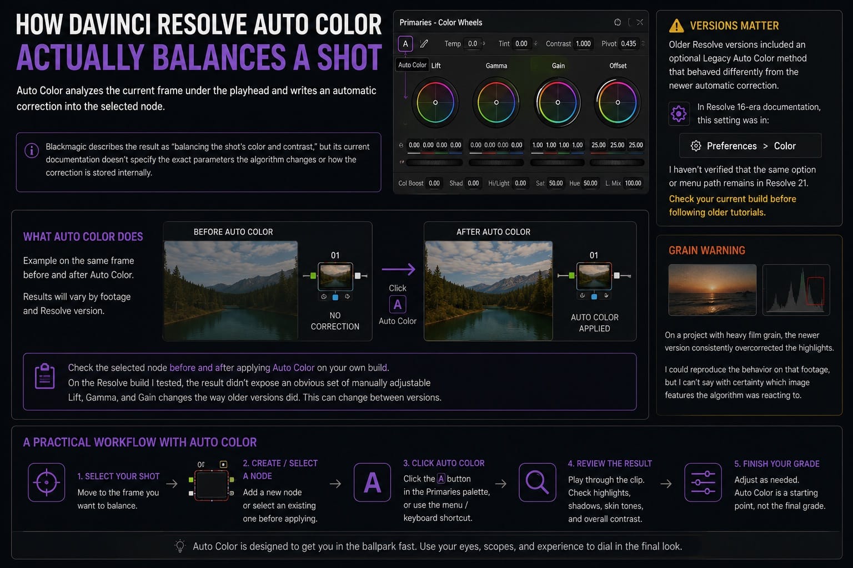Click the Pivot value field 0.435

[x=629, y=44]
